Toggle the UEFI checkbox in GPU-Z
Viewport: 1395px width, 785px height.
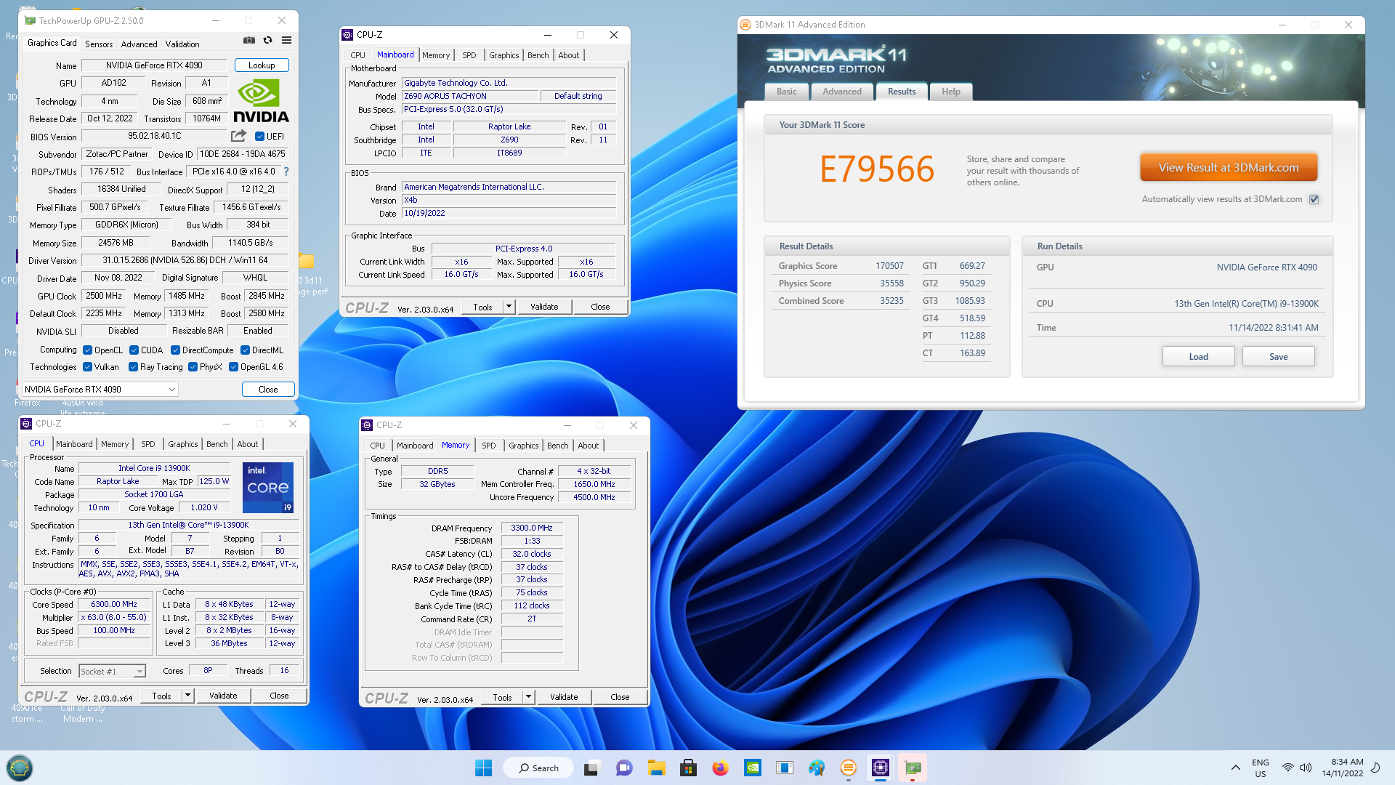260,136
